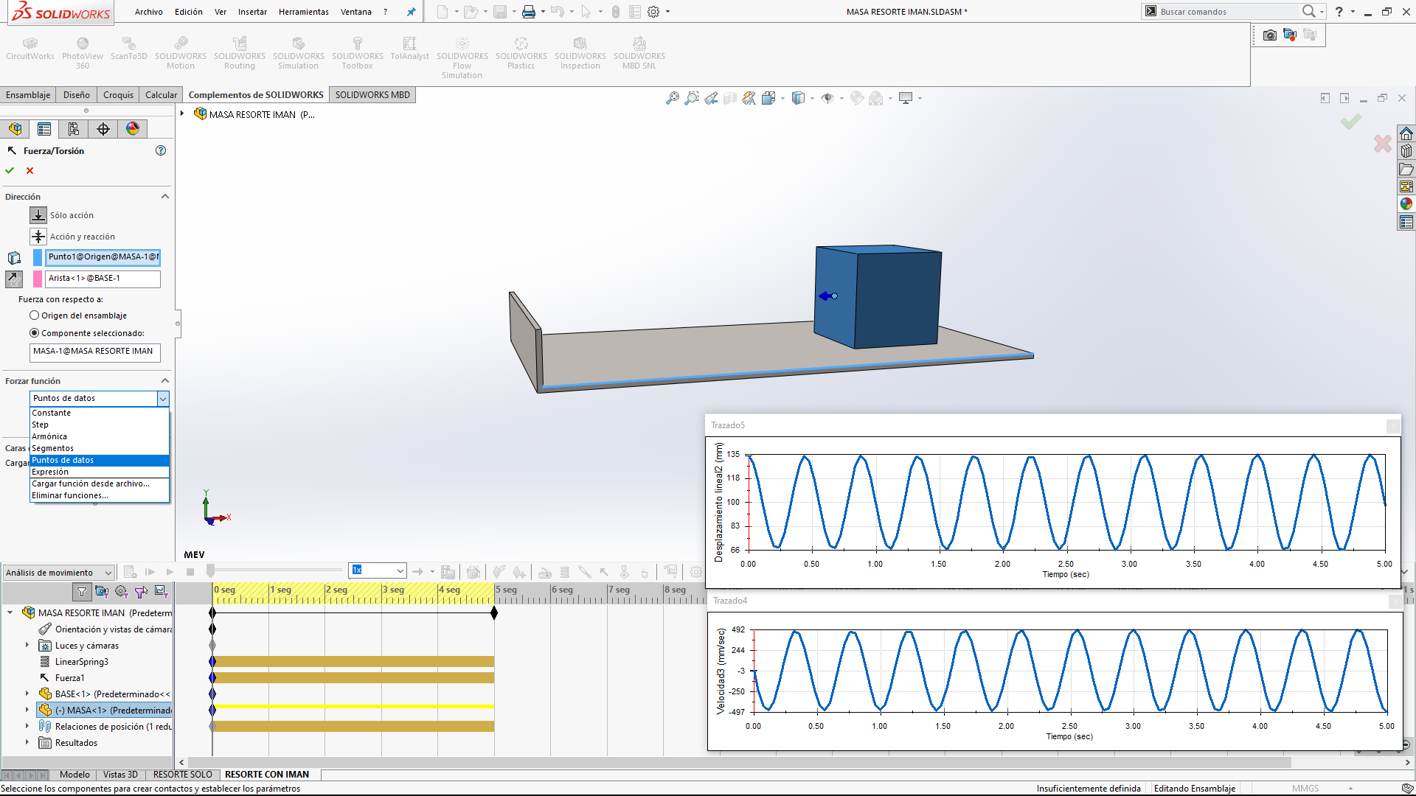The width and height of the screenshot is (1416, 796).
Task: Open the Herramientas menu
Action: pos(303,12)
